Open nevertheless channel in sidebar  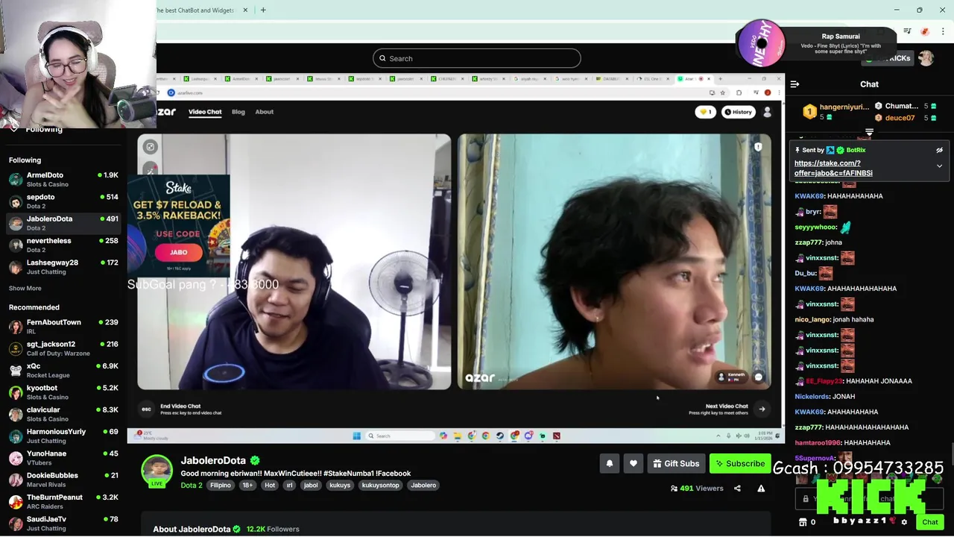click(x=63, y=245)
